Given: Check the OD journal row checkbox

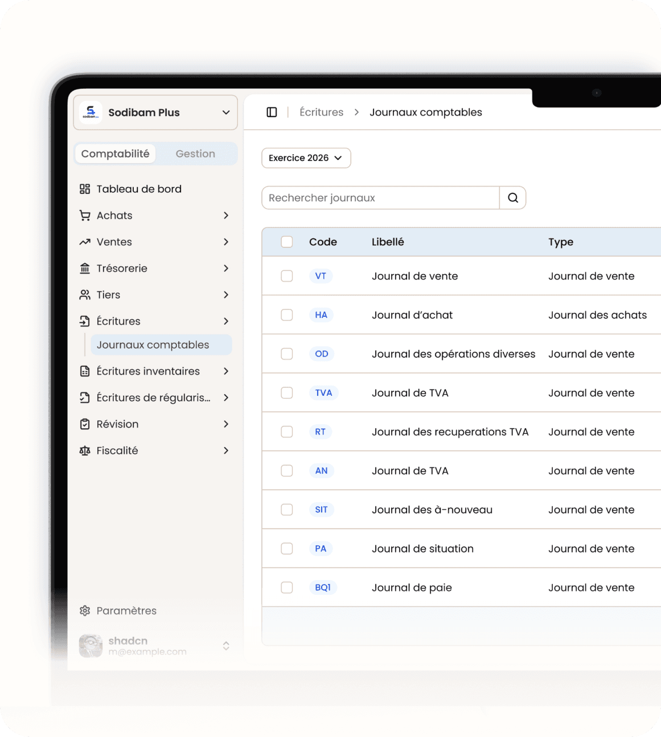Looking at the screenshot, I should click(287, 354).
